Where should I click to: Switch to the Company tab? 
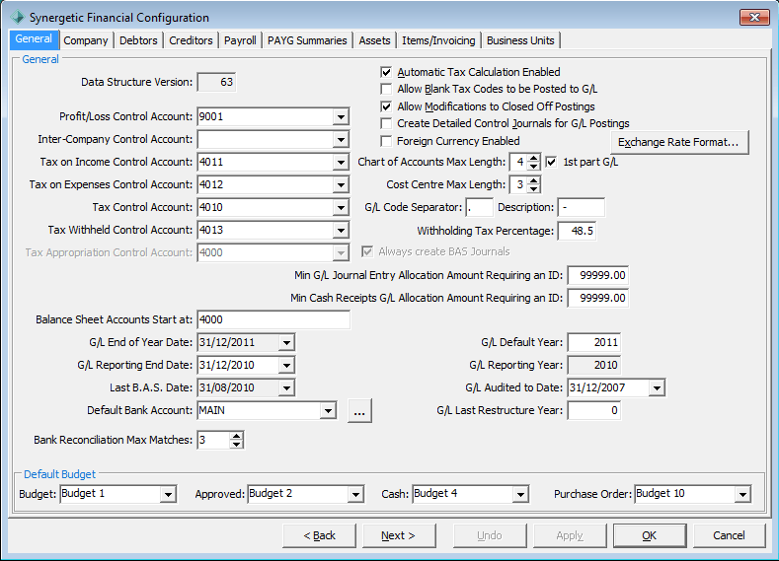tap(86, 40)
